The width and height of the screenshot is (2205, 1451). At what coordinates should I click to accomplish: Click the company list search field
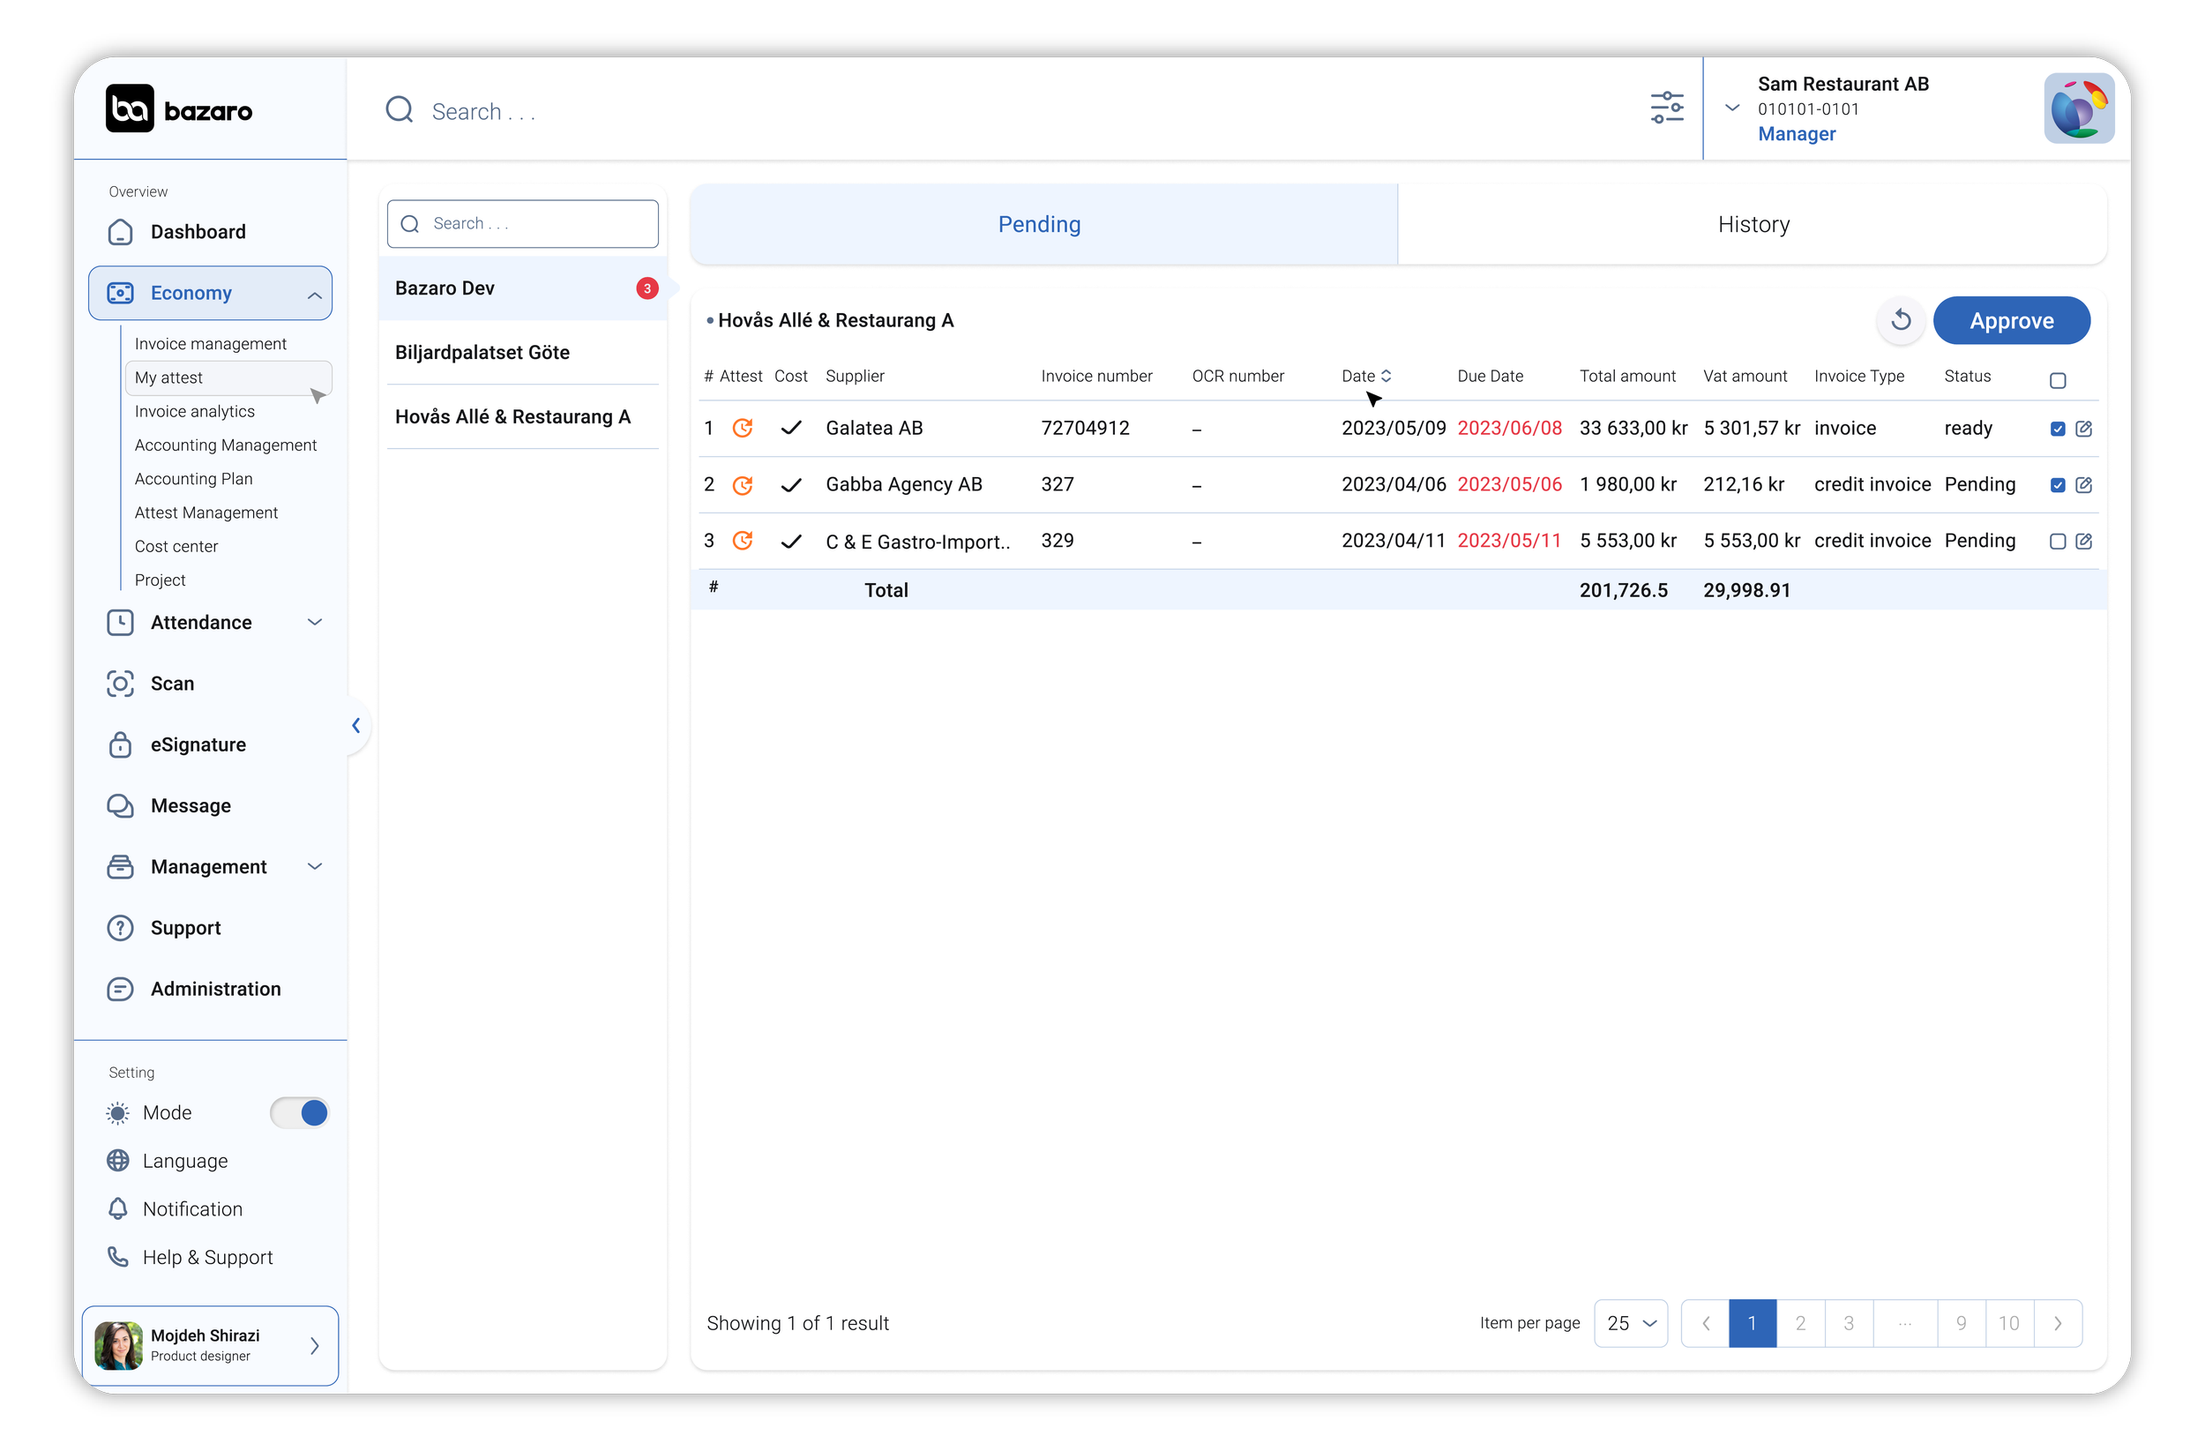coord(522,223)
